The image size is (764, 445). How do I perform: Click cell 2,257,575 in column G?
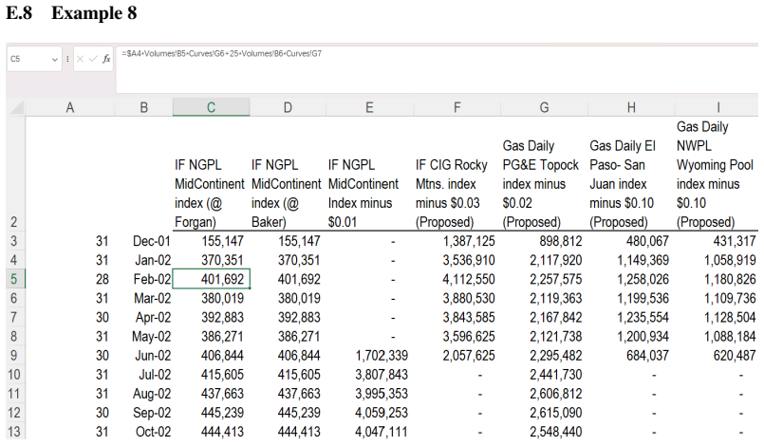(x=556, y=279)
